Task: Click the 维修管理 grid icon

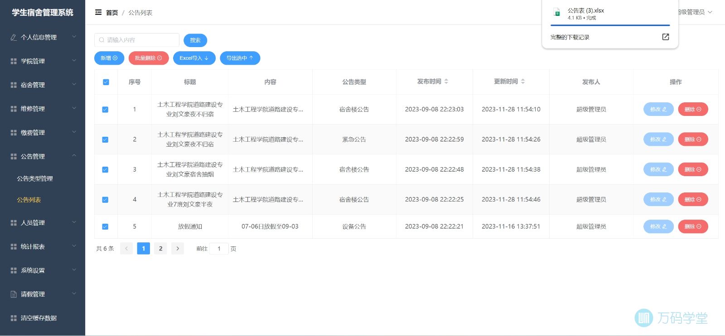Action: (x=14, y=109)
